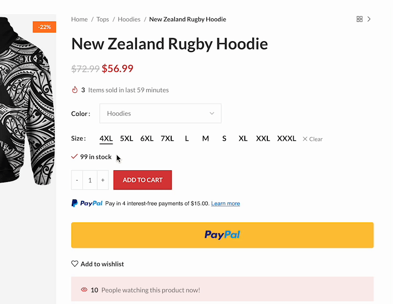Decrease quantity with the minus button
The image size is (393, 304).
pyautogui.click(x=77, y=180)
